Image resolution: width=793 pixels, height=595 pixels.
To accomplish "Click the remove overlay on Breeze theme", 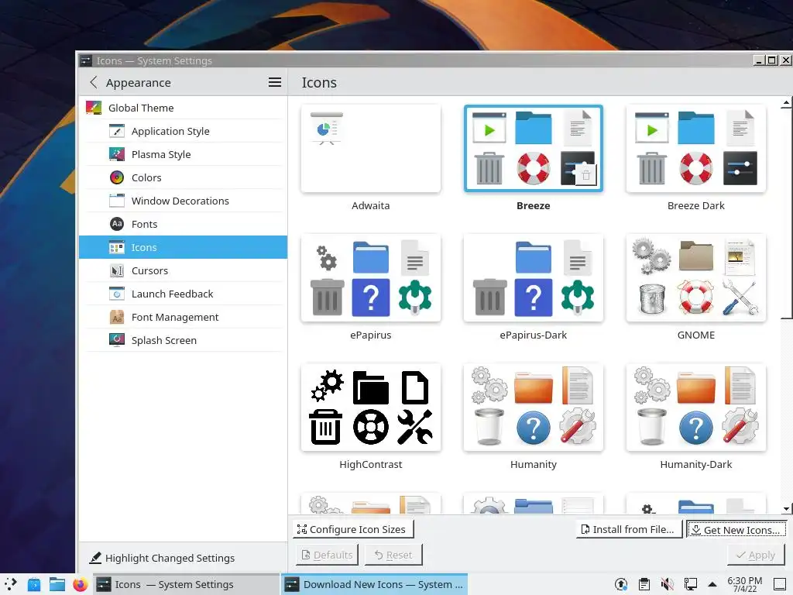I will click(586, 176).
